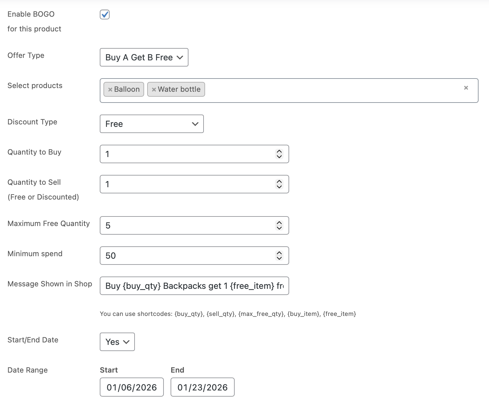Increase Quantity to Buy using up arrow
Viewport: 489px width, 404px height.
[x=279, y=151]
